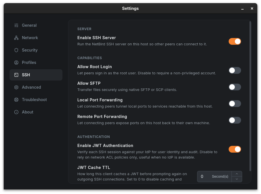Click the Profiles user circle icon
This screenshot has width=261, height=194.
pos(16,63)
